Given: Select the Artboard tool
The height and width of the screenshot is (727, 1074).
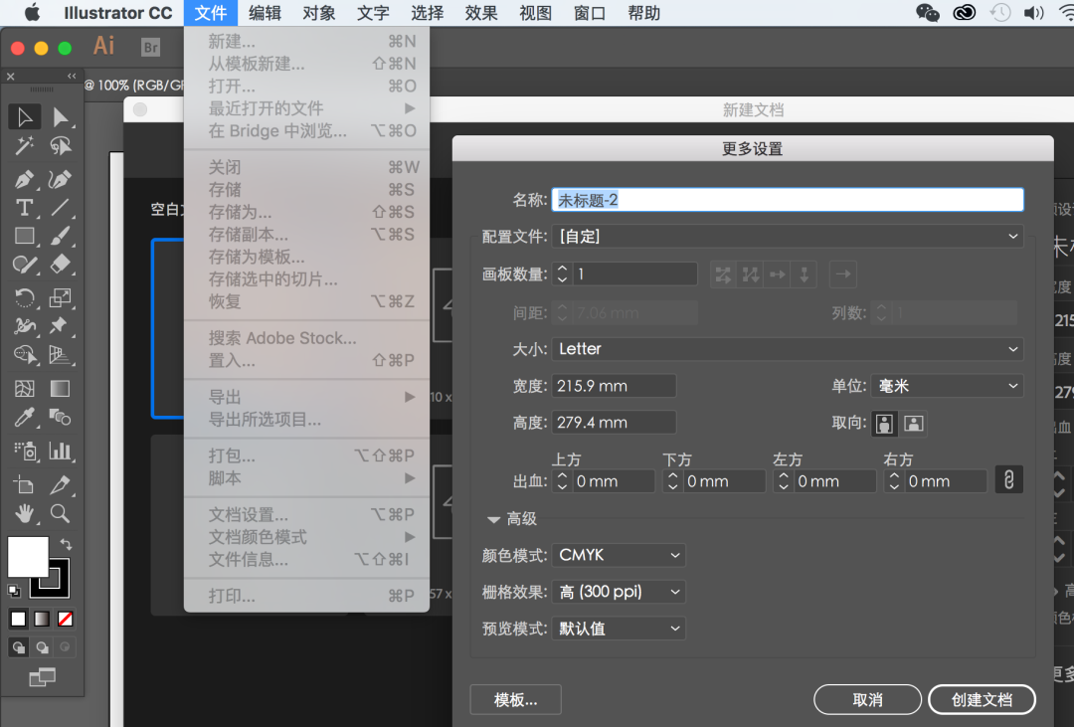Looking at the screenshot, I should [24, 484].
